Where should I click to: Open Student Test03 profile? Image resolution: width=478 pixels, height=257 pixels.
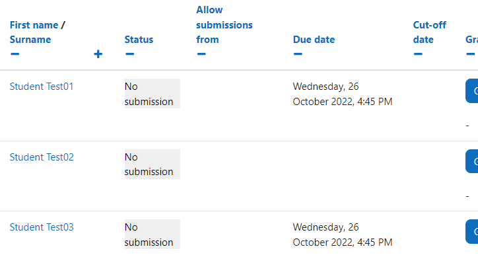pos(42,227)
